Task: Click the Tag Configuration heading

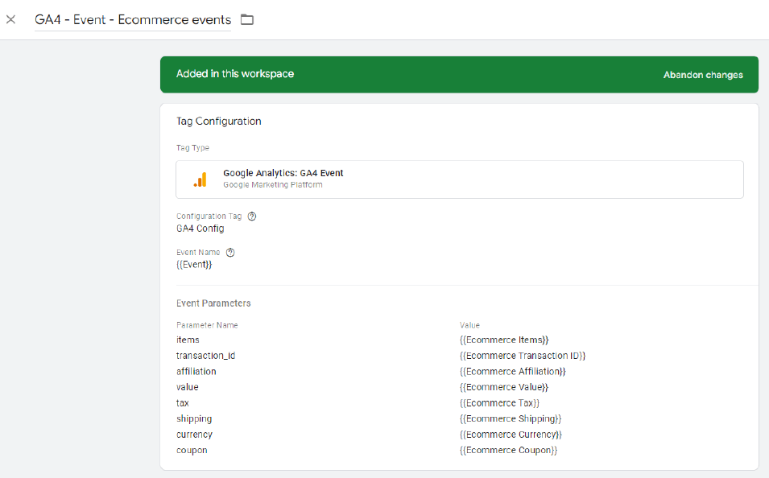Action: (x=219, y=121)
